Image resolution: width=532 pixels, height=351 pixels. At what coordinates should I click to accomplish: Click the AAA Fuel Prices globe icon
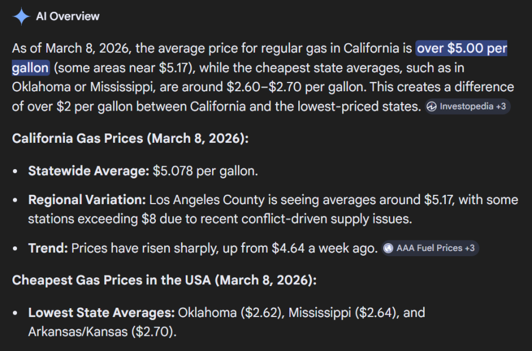coord(388,248)
